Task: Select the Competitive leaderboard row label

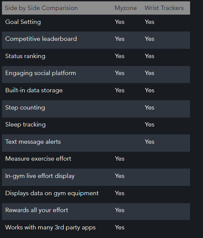Action: coord(41,39)
